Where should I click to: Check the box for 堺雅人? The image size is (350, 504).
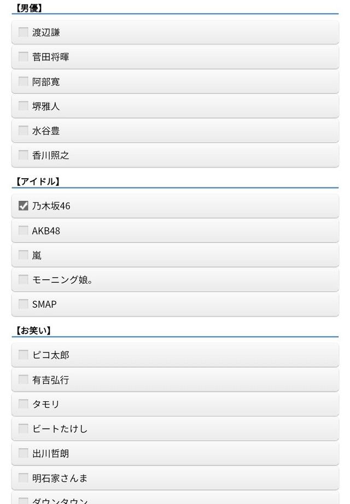click(23, 106)
